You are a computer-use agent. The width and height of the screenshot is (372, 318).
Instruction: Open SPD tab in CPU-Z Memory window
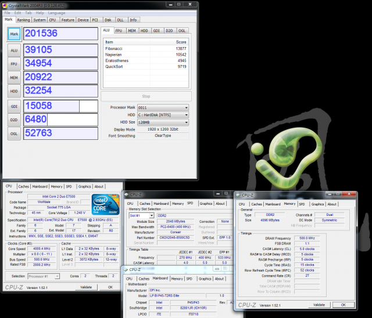[302, 204]
